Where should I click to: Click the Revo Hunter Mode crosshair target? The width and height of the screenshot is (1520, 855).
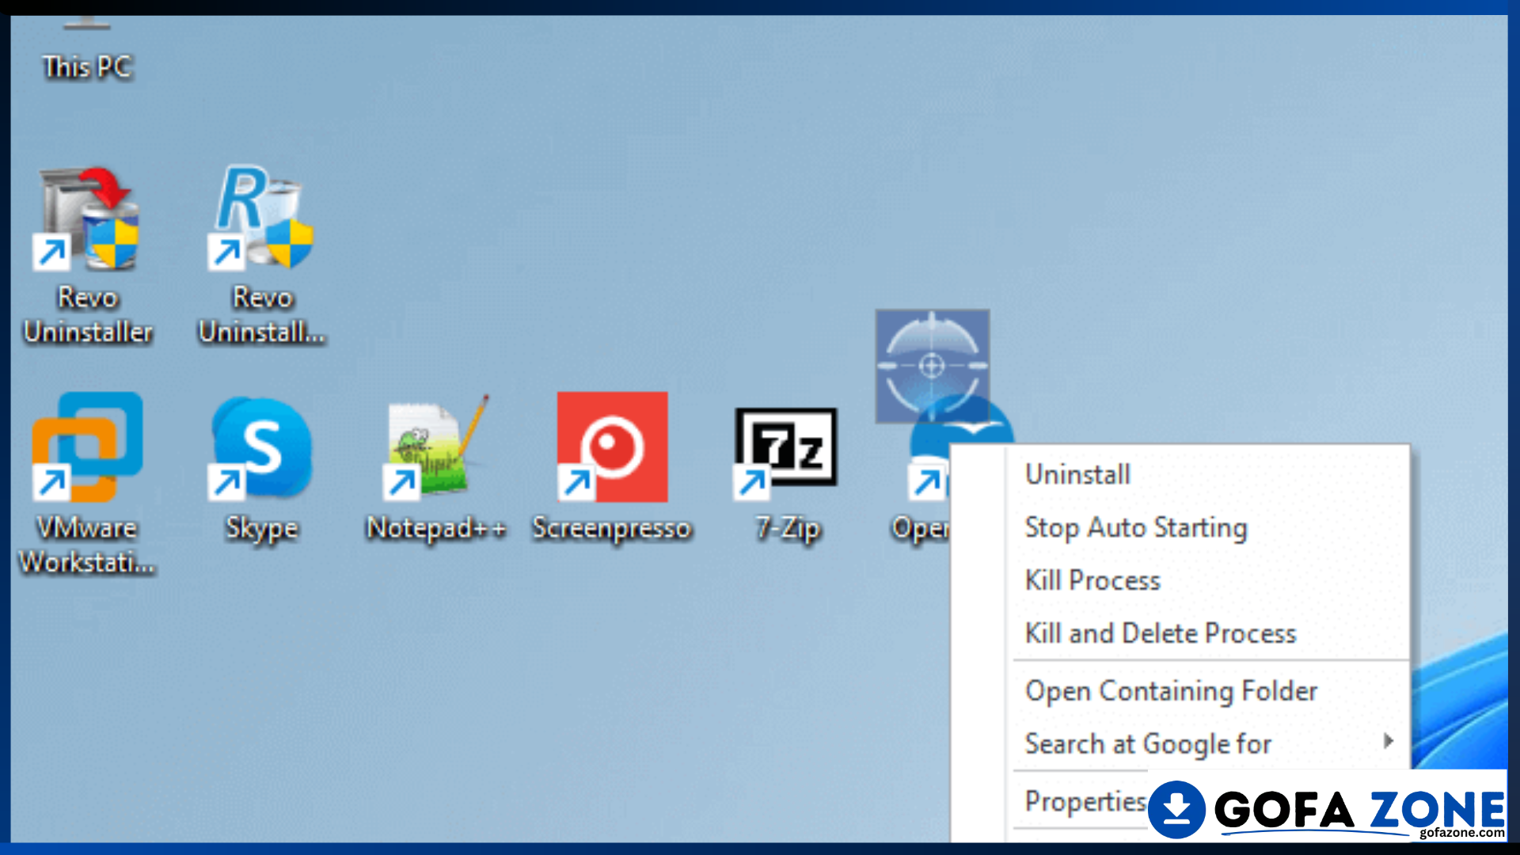point(932,366)
